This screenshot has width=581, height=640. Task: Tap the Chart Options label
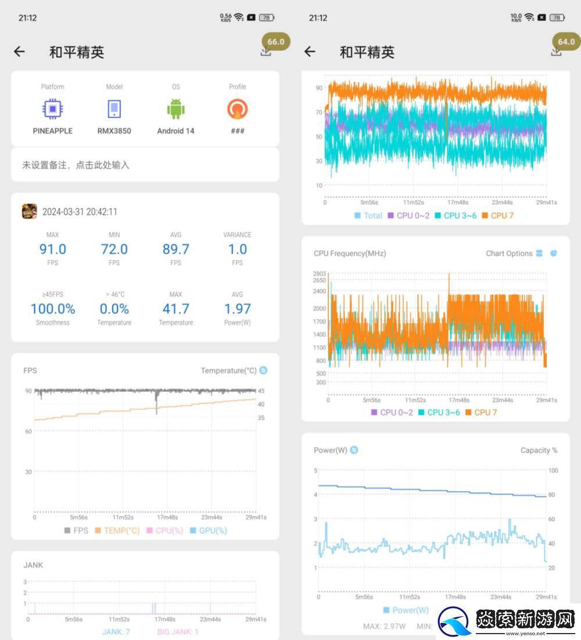pos(509,254)
